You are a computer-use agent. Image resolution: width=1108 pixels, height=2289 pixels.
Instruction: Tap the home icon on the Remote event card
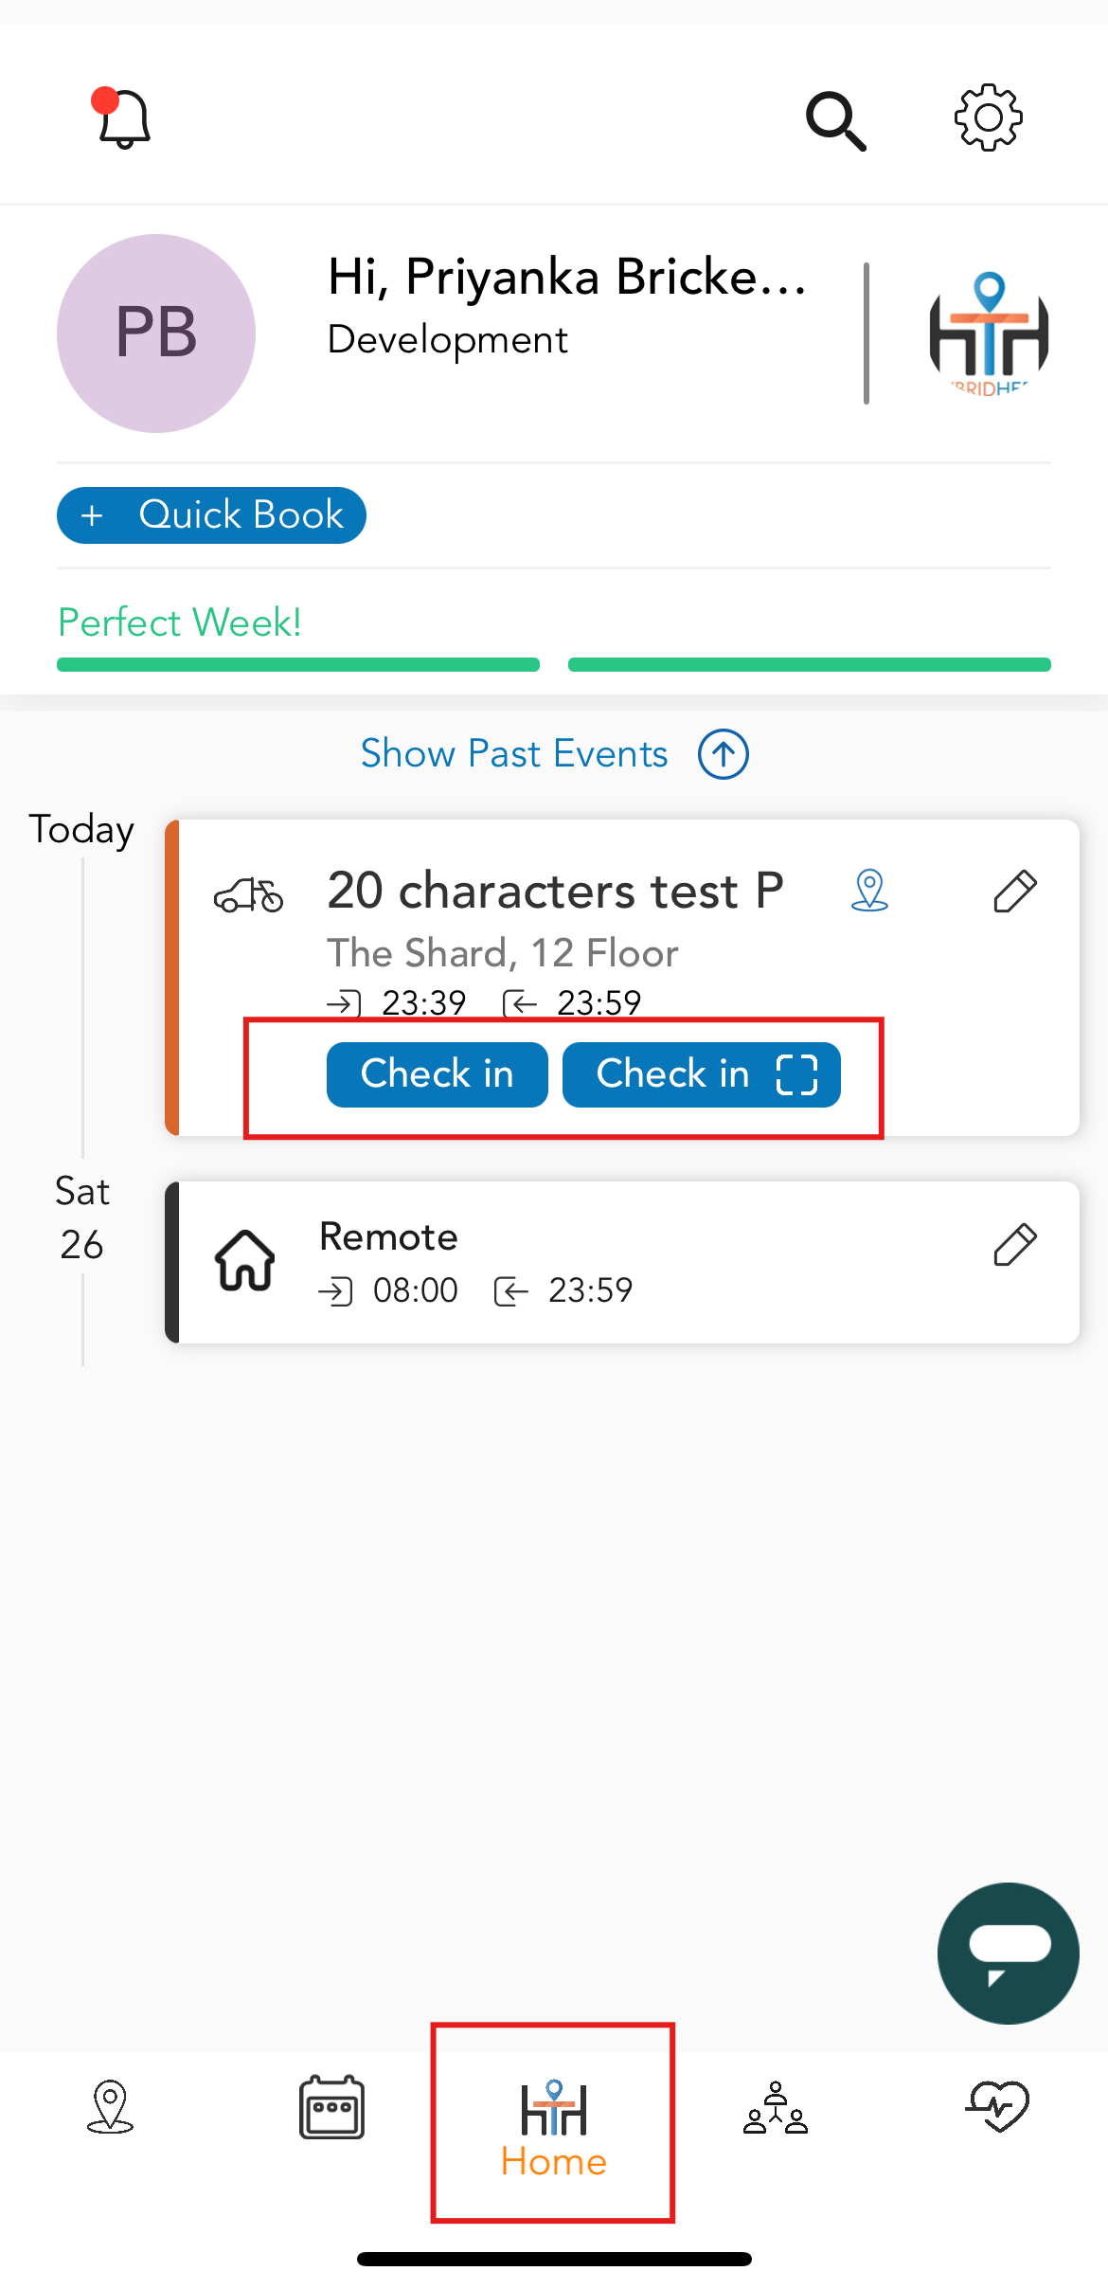pos(244,1260)
